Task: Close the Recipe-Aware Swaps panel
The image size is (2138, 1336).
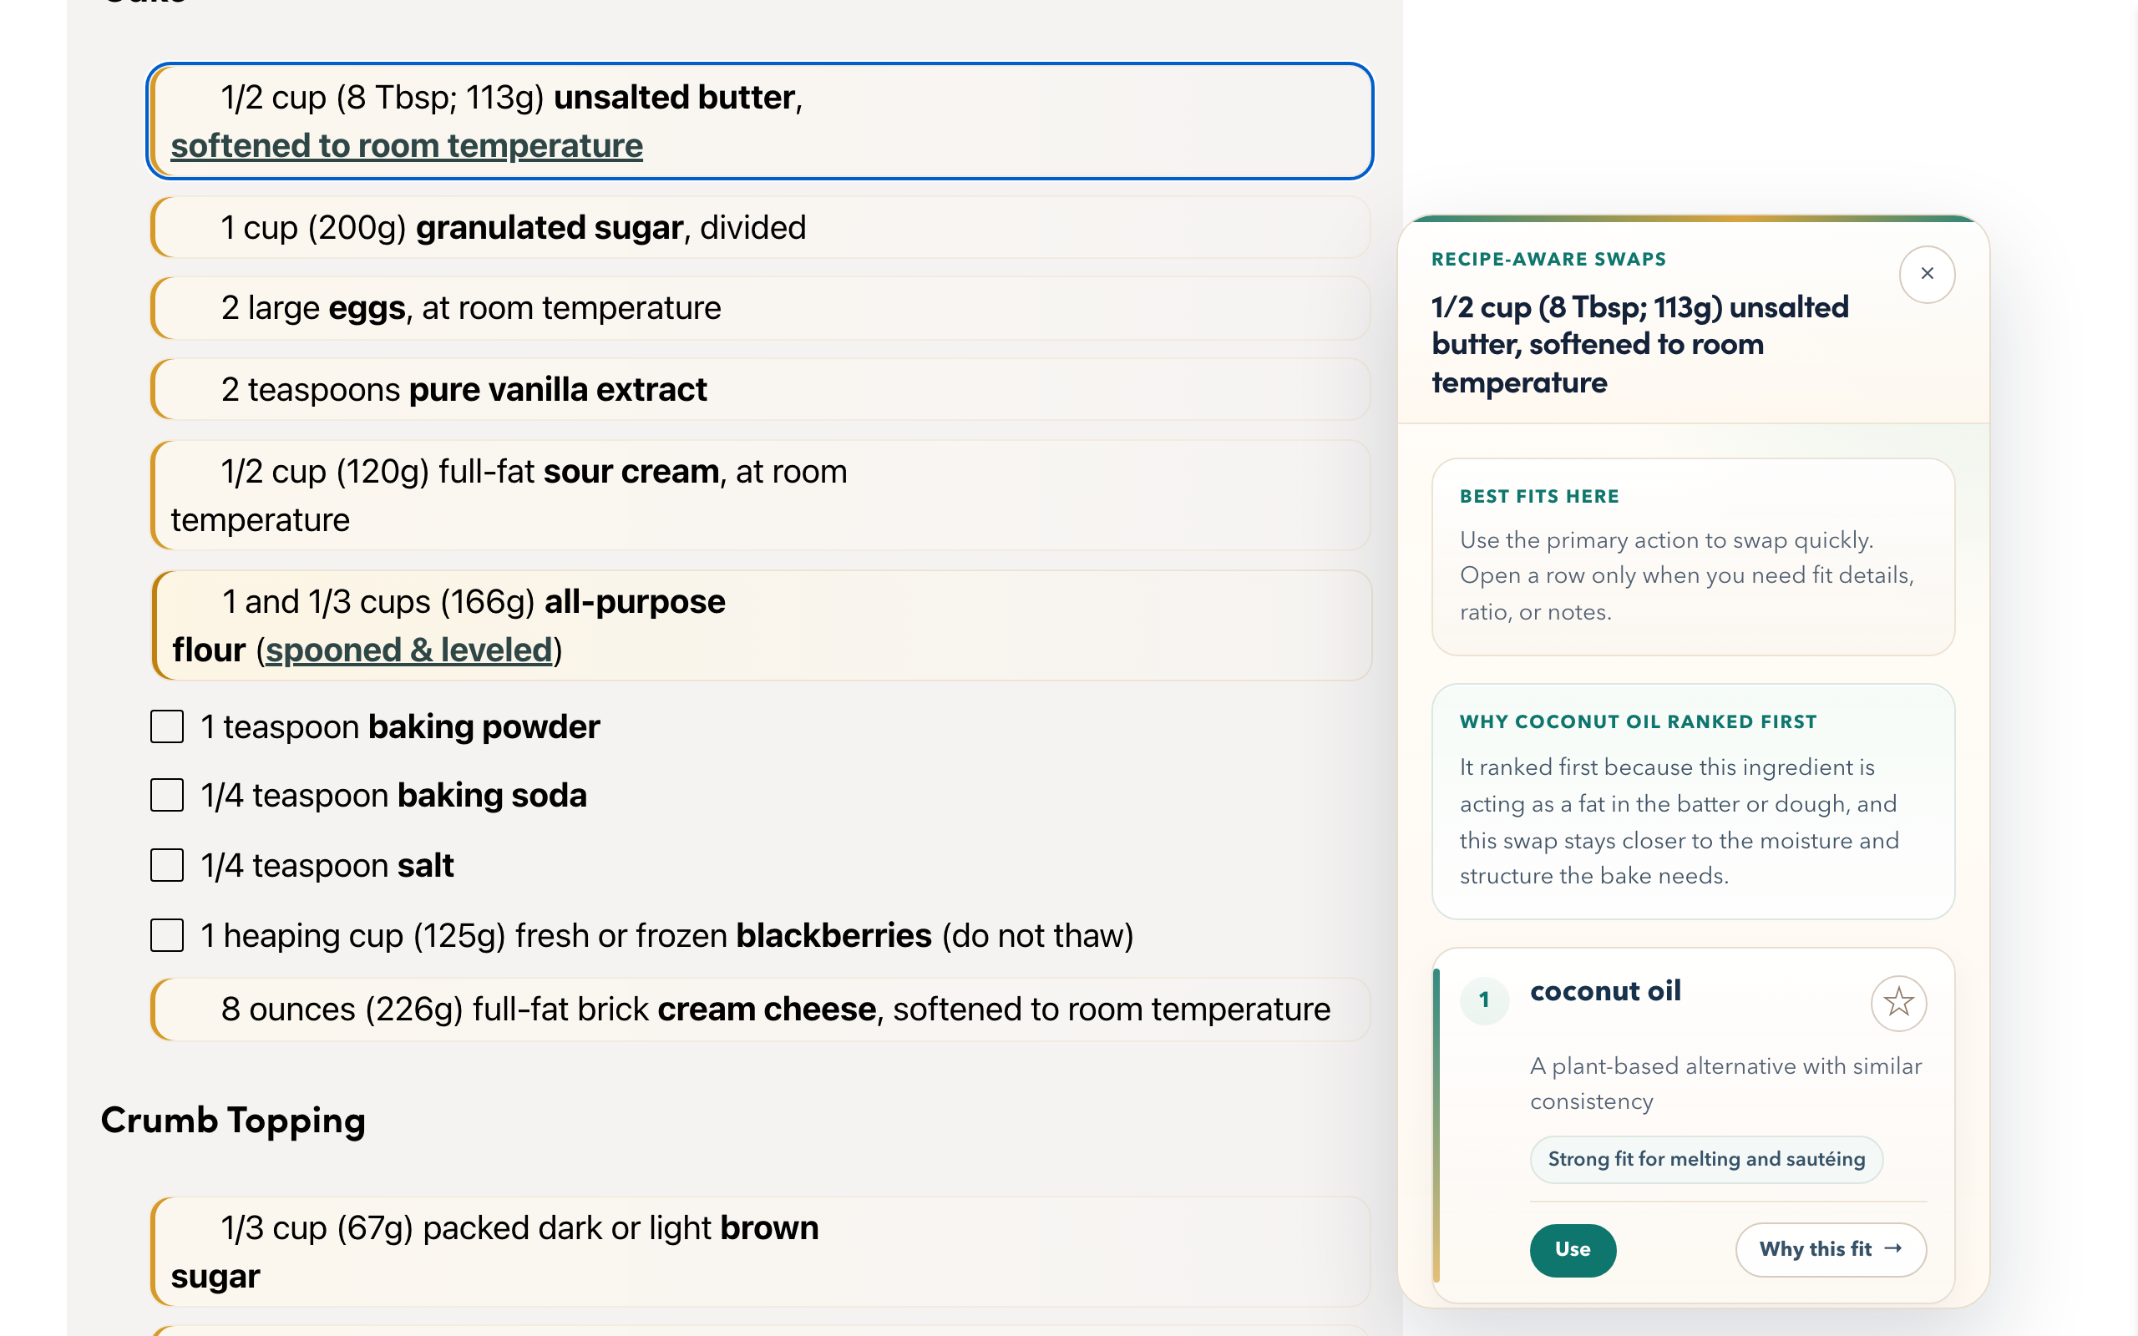Action: (x=1927, y=274)
